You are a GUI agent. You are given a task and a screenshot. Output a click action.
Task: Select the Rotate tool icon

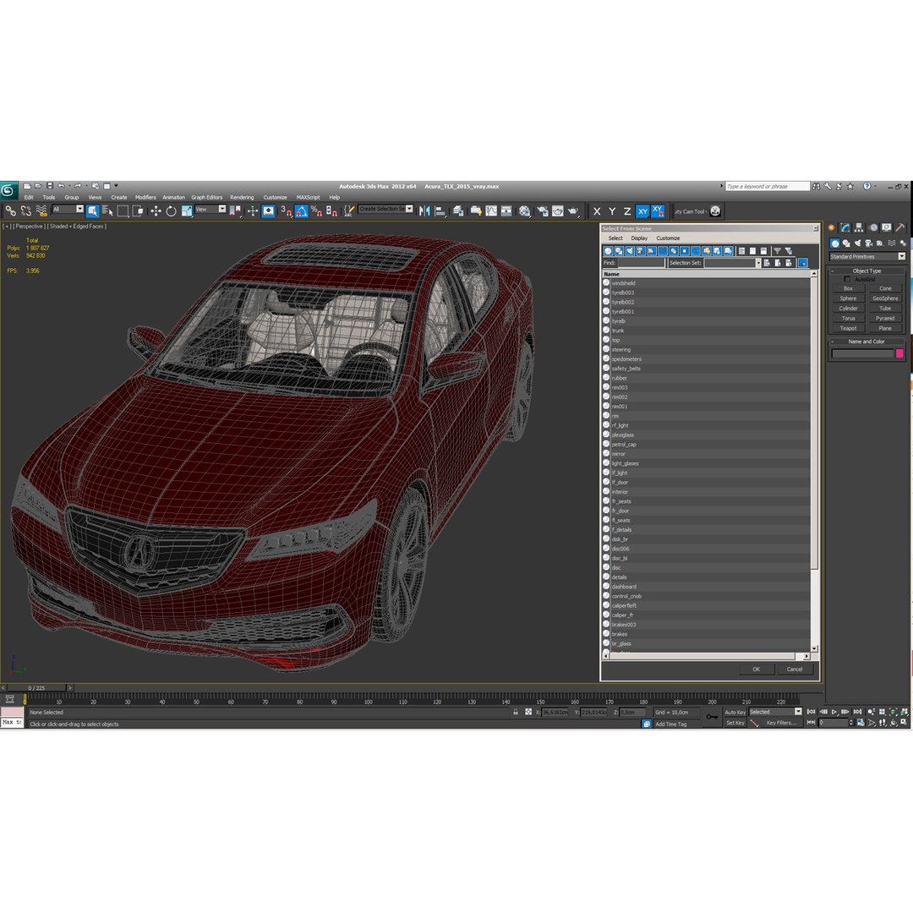pyautogui.click(x=171, y=210)
